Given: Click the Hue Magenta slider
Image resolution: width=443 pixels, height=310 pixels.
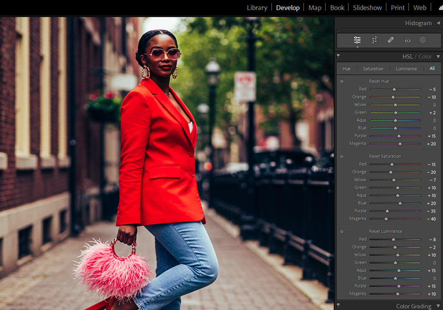Looking at the screenshot, I should tap(395, 144).
